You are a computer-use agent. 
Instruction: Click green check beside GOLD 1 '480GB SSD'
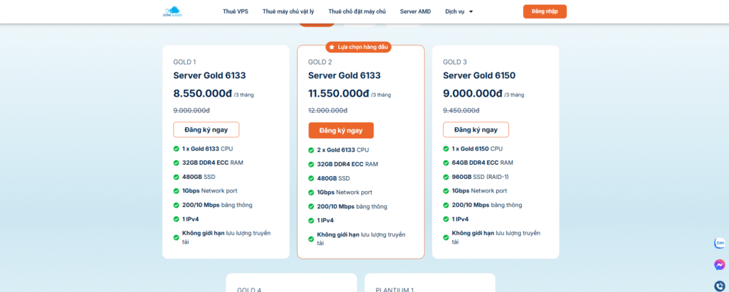[x=177, y=177]
